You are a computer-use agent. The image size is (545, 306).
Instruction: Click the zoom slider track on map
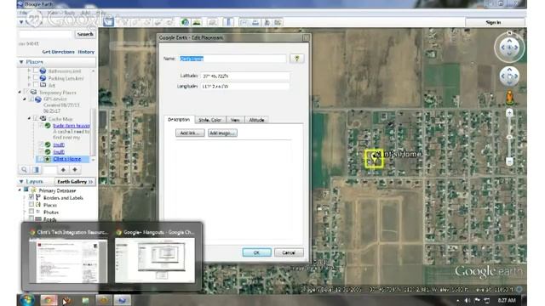(509, 137)
